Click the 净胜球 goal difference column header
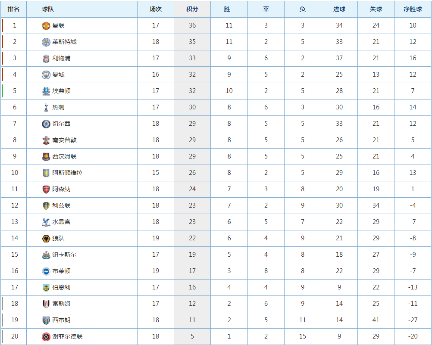The image size is (432, 345). [413, 9]
